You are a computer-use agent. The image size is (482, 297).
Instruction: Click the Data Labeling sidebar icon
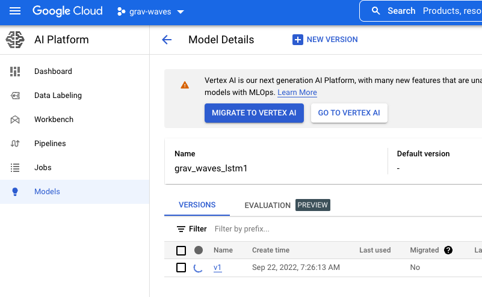pos(15,96)
